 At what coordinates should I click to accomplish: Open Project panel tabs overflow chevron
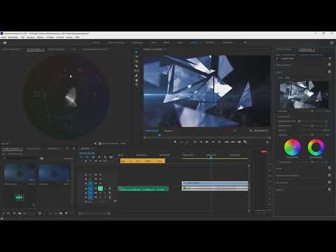[74, 148]
